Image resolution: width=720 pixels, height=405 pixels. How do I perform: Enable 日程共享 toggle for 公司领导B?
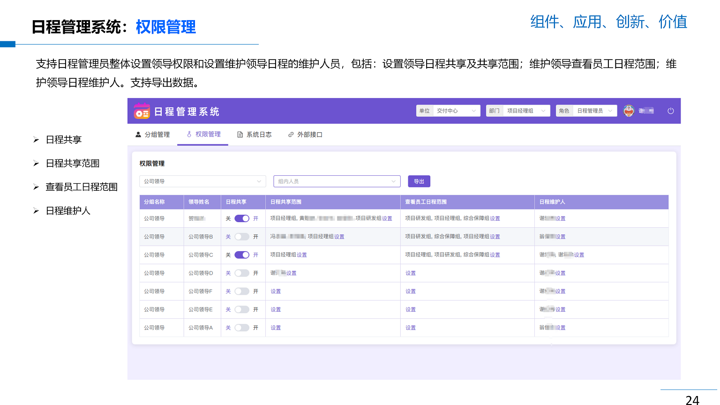242,237
